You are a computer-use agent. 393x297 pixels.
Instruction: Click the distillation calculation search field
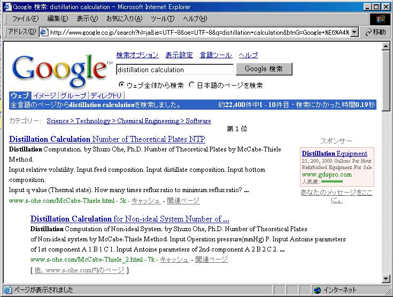click(x=174, y=70)
